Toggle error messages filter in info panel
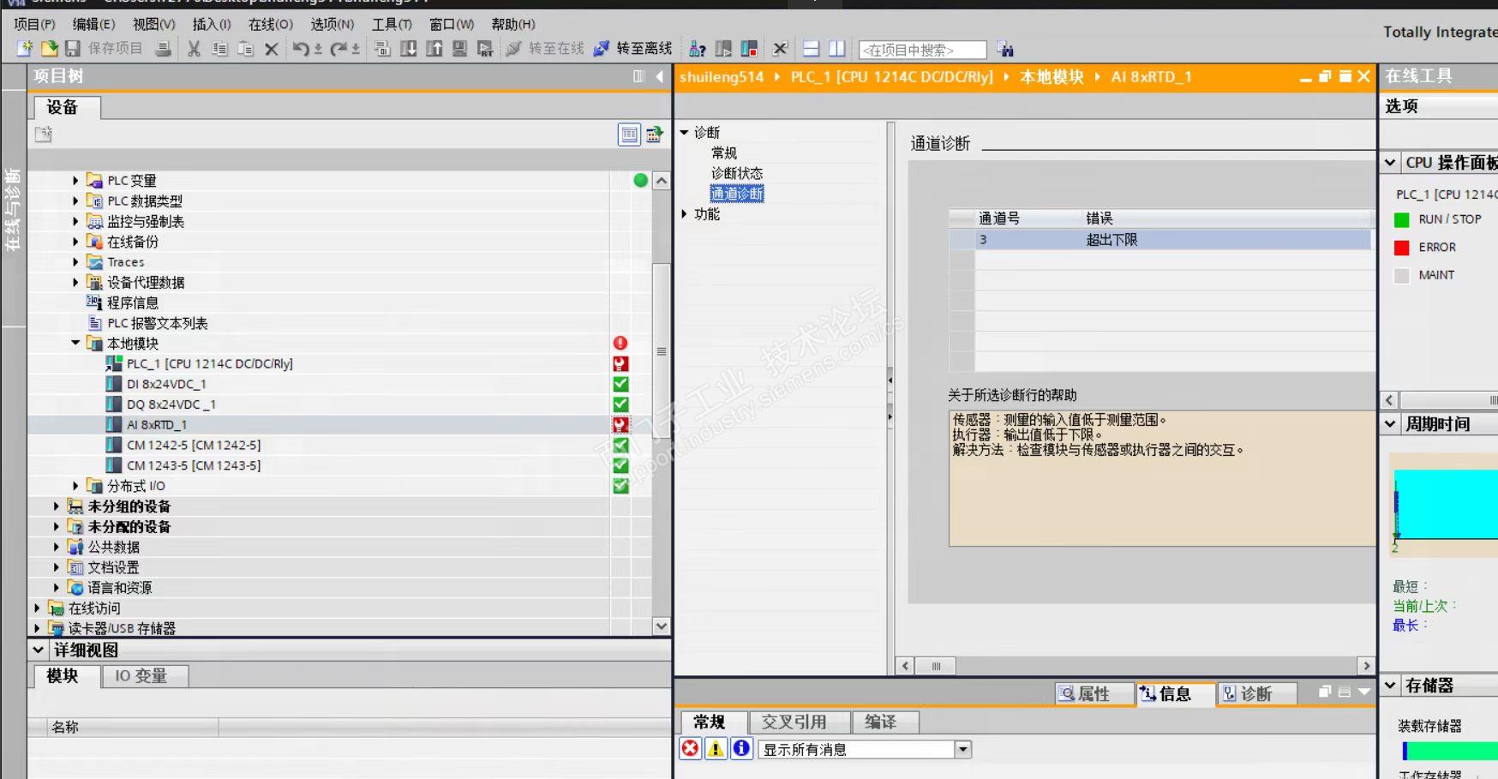1498x779 pixels. click(x=691, y=749)
